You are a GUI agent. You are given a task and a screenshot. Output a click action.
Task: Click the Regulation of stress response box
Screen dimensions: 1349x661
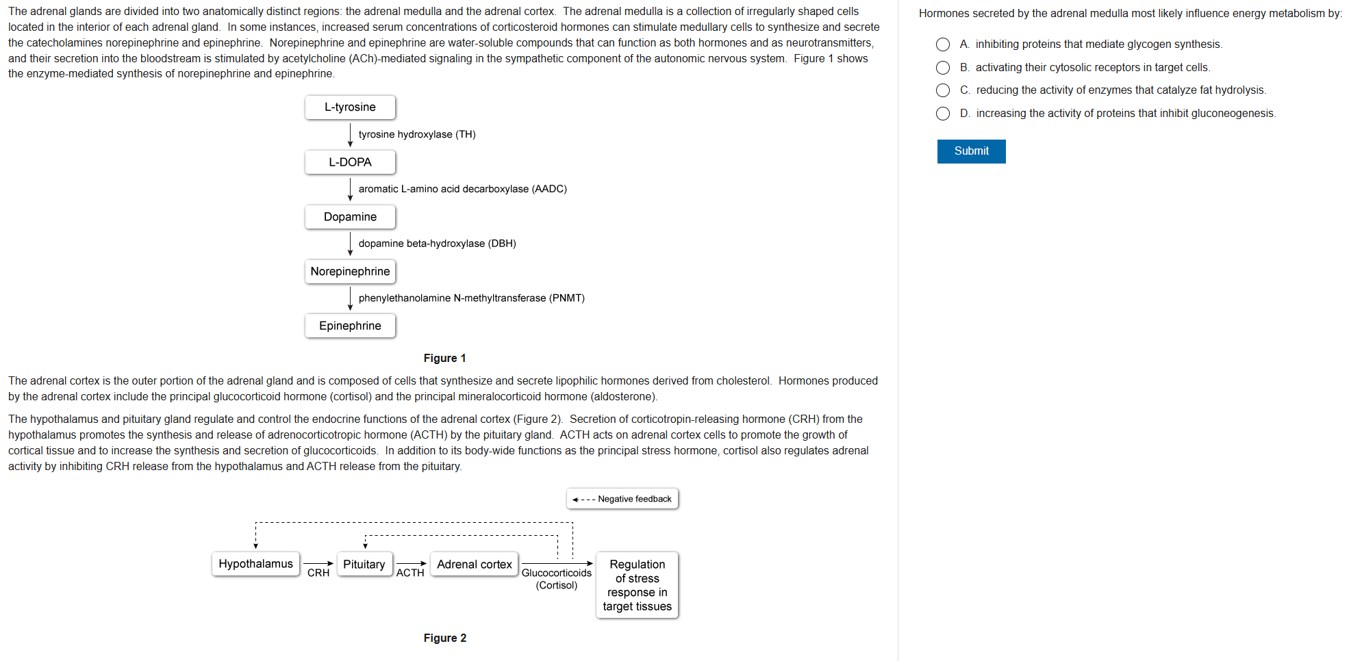coord(637,585)
